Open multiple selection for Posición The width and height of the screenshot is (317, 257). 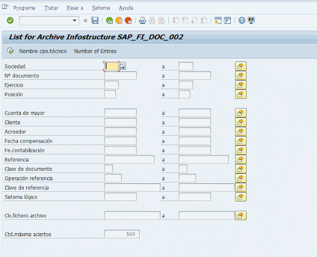click(241, 94)
